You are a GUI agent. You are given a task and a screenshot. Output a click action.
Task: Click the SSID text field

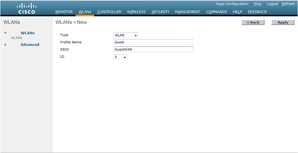click(153, 49)
